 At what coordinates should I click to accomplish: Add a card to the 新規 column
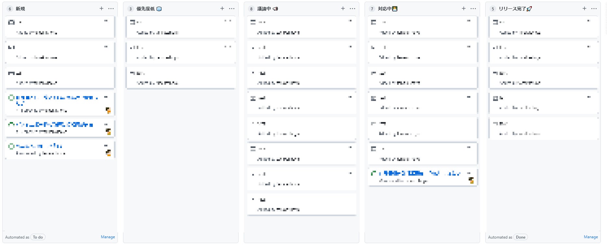click(102, 8)
